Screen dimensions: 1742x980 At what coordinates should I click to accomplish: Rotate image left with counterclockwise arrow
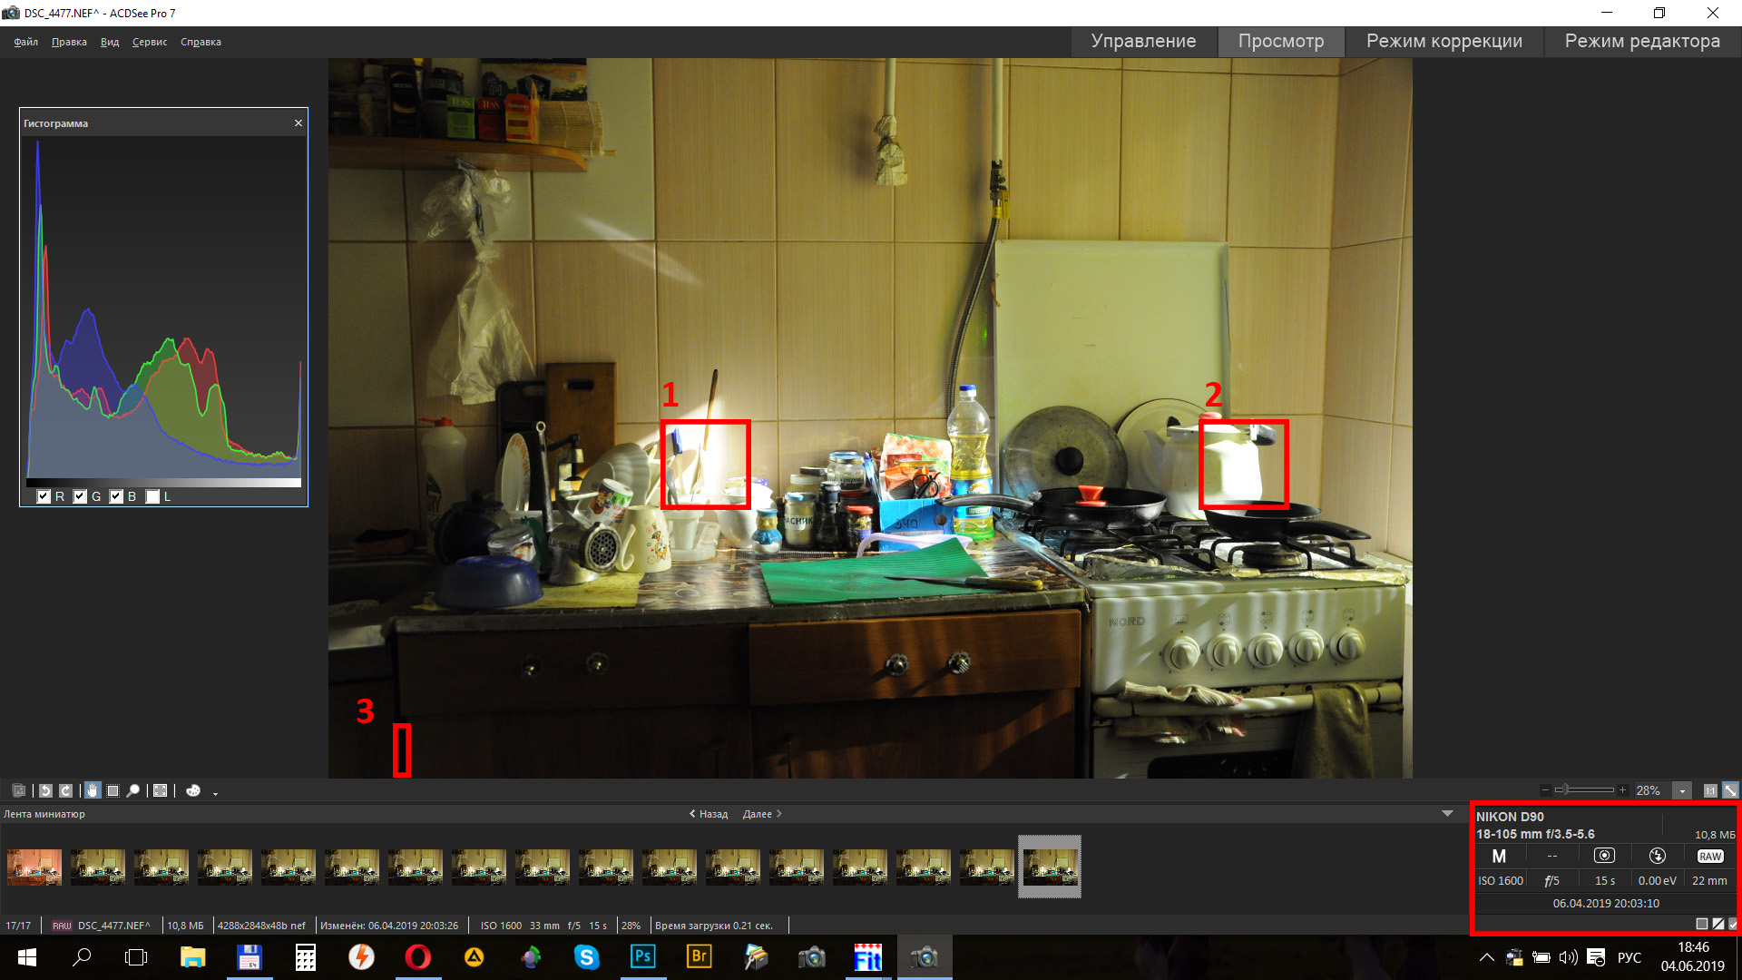[x=45, y=790]
